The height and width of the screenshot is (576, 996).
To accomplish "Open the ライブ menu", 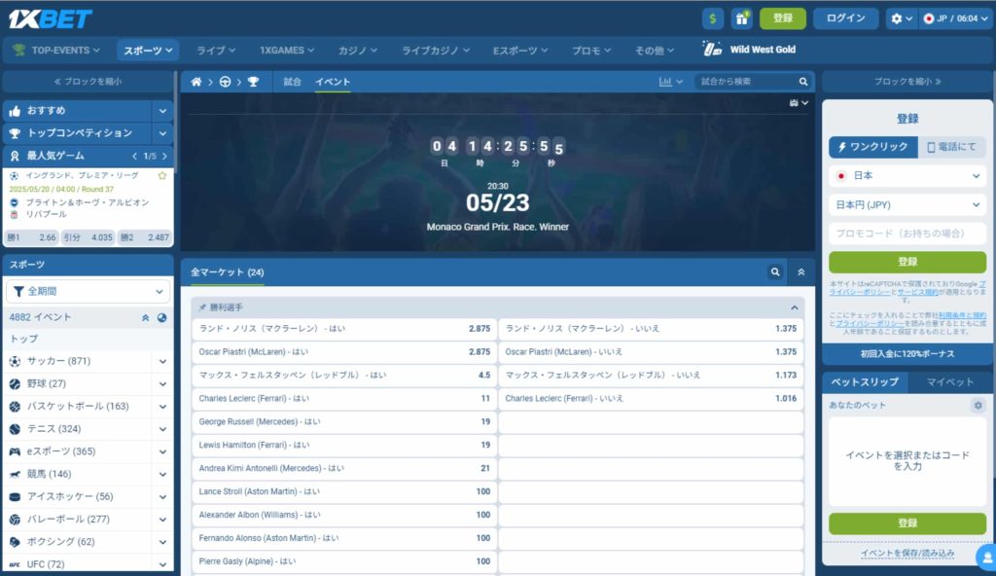I will point(215,51).
